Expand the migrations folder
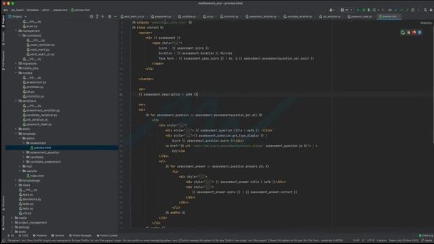Screen dimensions: 434x244 (16, 64)
